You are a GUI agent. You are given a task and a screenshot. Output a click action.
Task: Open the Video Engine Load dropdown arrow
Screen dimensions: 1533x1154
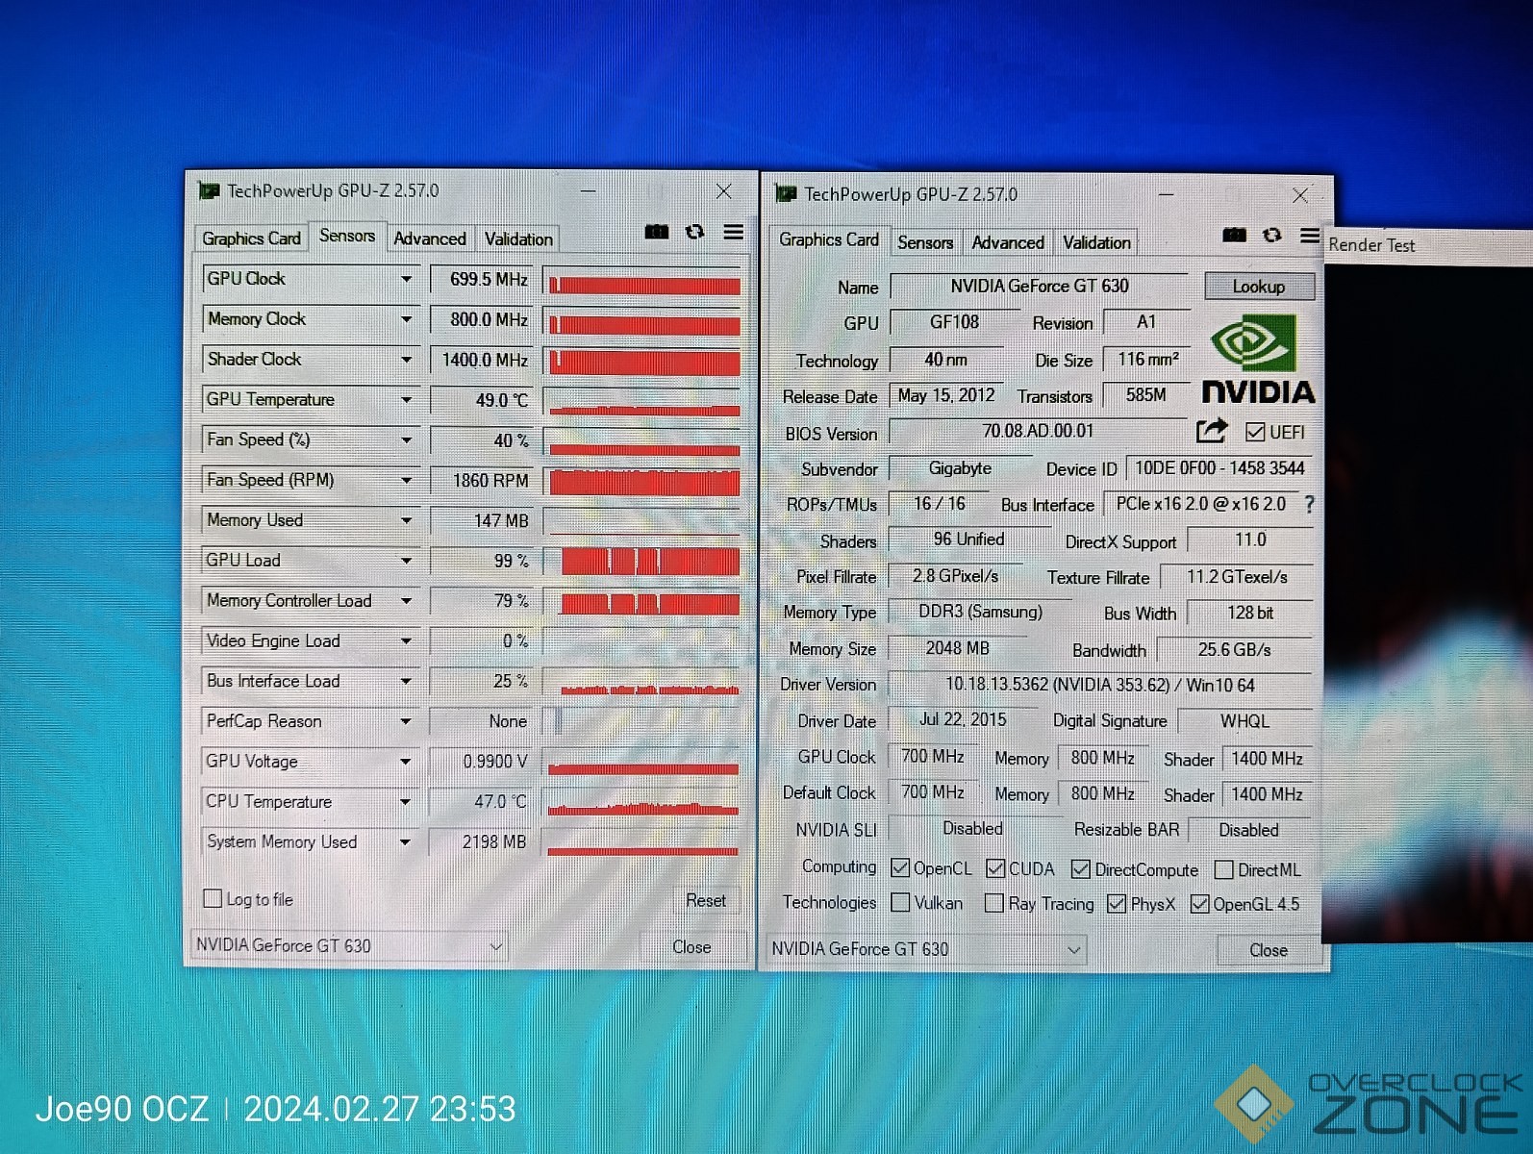click(407, 641)
